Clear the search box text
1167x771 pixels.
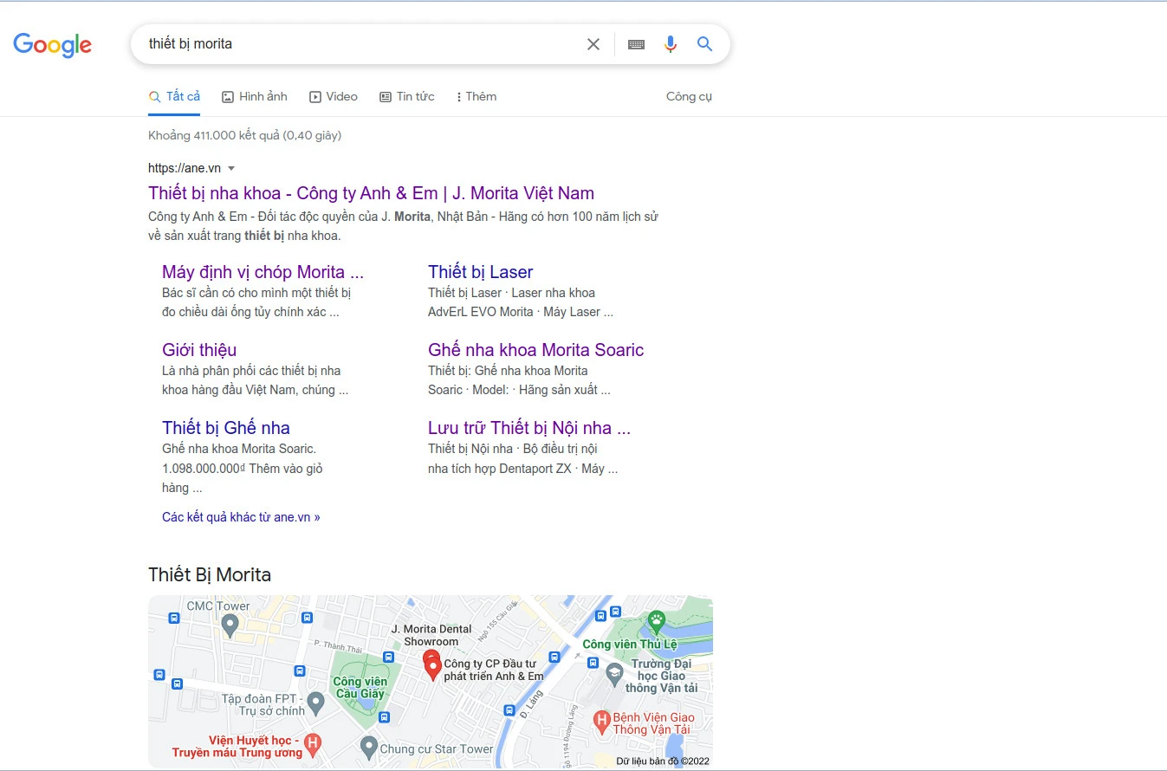point(593,44)
